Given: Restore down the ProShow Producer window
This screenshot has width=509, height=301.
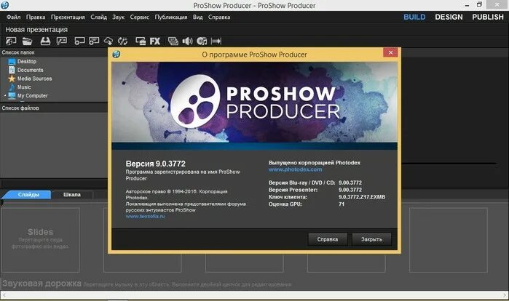Looking at the screenshot, I should click(479, 4).
